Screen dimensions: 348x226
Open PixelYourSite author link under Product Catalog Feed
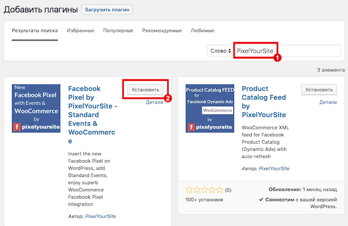(x=274, y=168)
